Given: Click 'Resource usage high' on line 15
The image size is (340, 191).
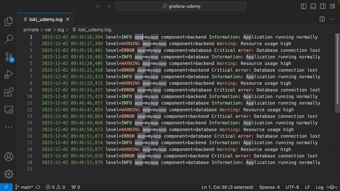Looking at the screenshot, I should [268, 129].
